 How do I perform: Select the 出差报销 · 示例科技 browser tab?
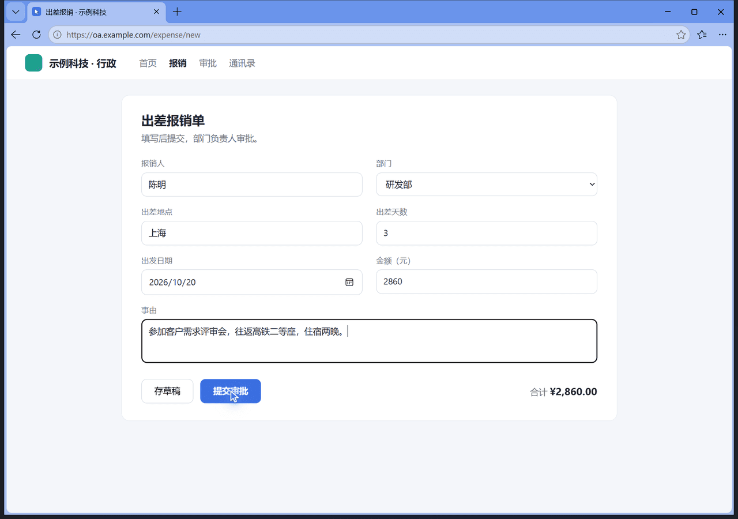96,12
